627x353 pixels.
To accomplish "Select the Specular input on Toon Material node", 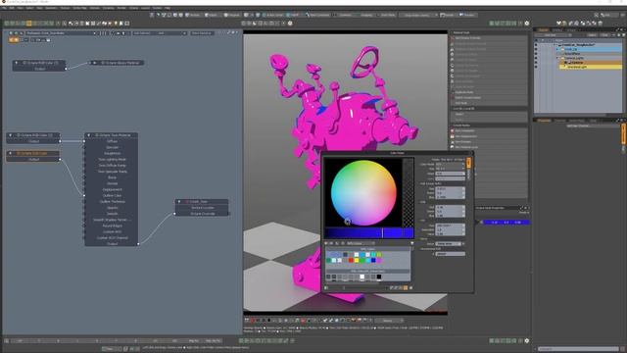I will [112, 147].
